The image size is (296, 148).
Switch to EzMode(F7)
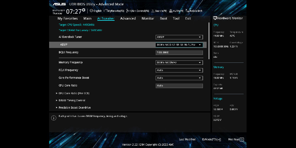pos(211,139)
